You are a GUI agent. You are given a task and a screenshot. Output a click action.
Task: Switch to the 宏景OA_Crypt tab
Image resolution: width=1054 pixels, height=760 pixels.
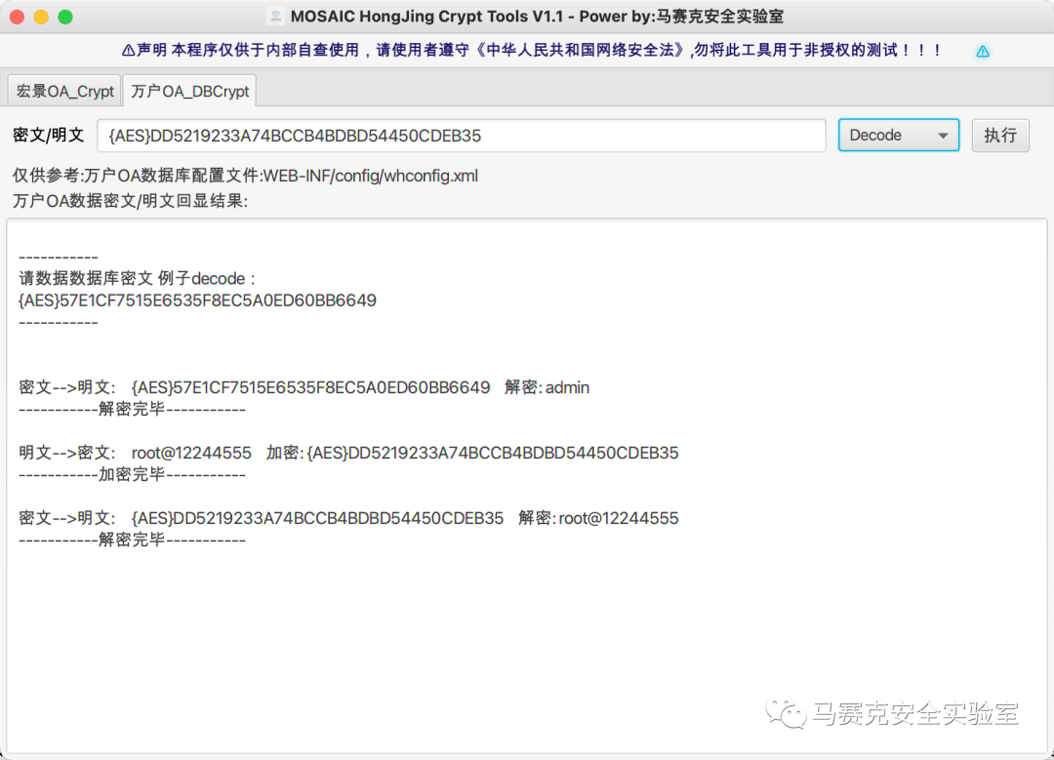pos(64,91)
